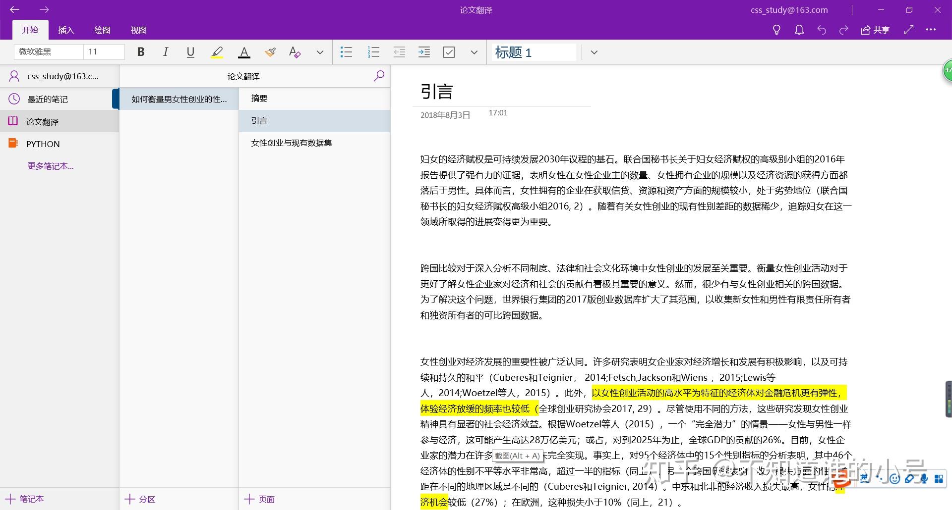The height and width of the screenshot is (510, 952).
Task: Expand more font formatting options
Action: (x=320, y=52)
